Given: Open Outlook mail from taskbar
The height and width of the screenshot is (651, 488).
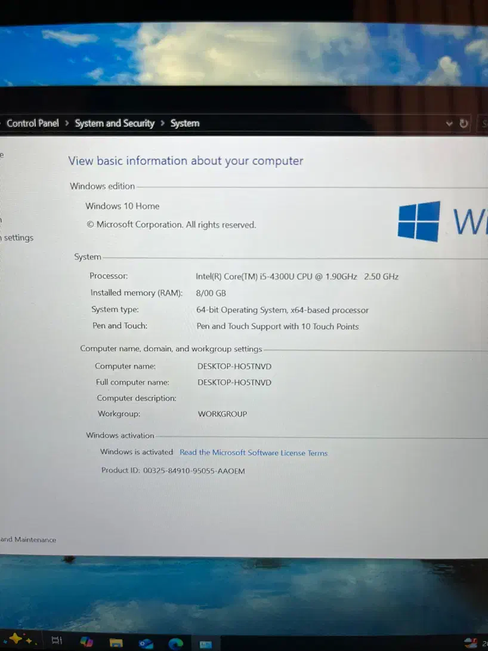Looking at the screenshot, I should tap(146, 643).
